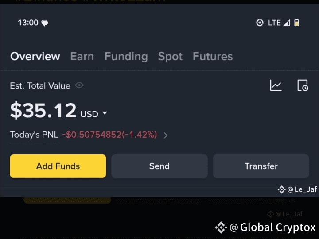Switch to the Funding tab
Viewport: 319px width, 239px height.
pyautogui.click(x=126, y=56)
